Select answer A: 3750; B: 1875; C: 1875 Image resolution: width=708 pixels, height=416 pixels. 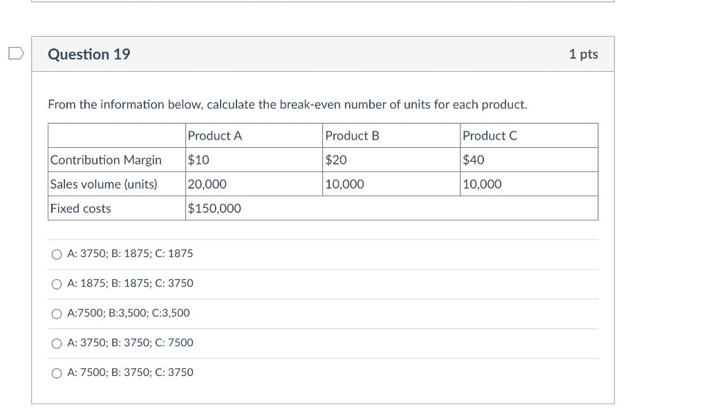coord(57,254)
